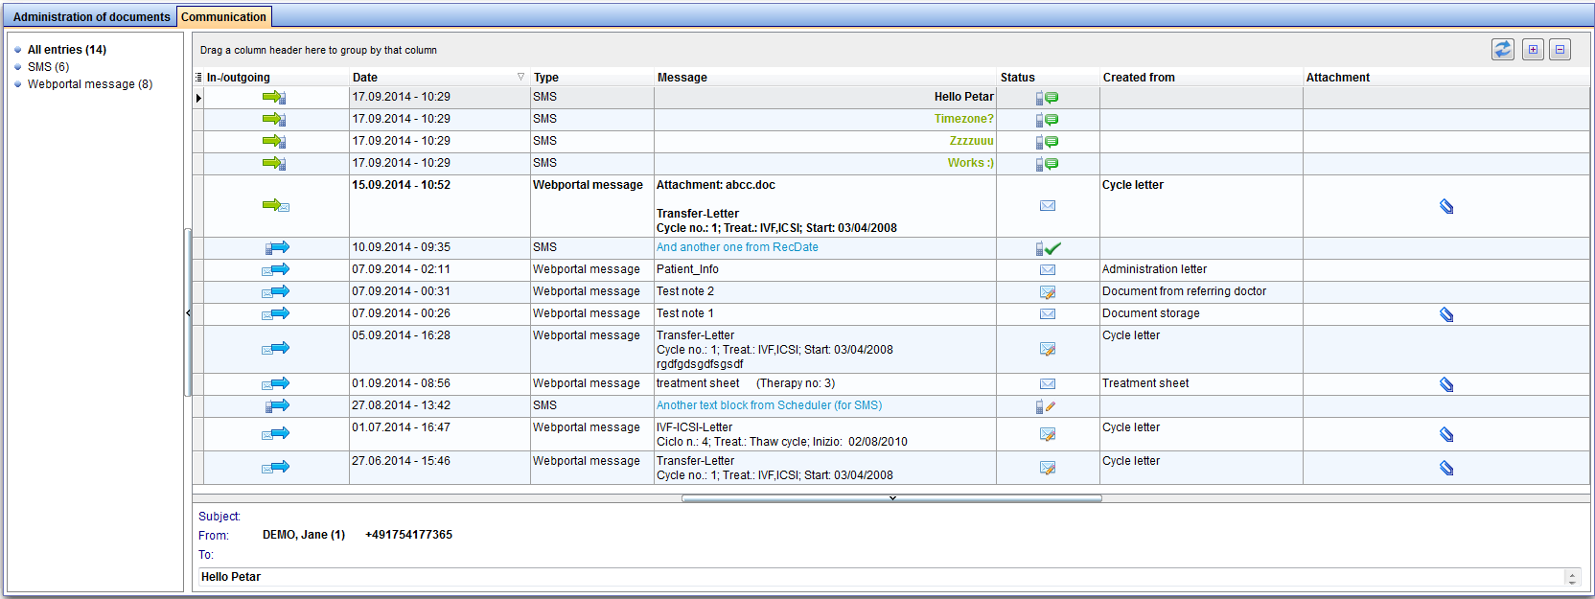Open attachment clip for treatment sheet row
The height and width of the screenshot is (599, 1595).
click(1446, 384)
